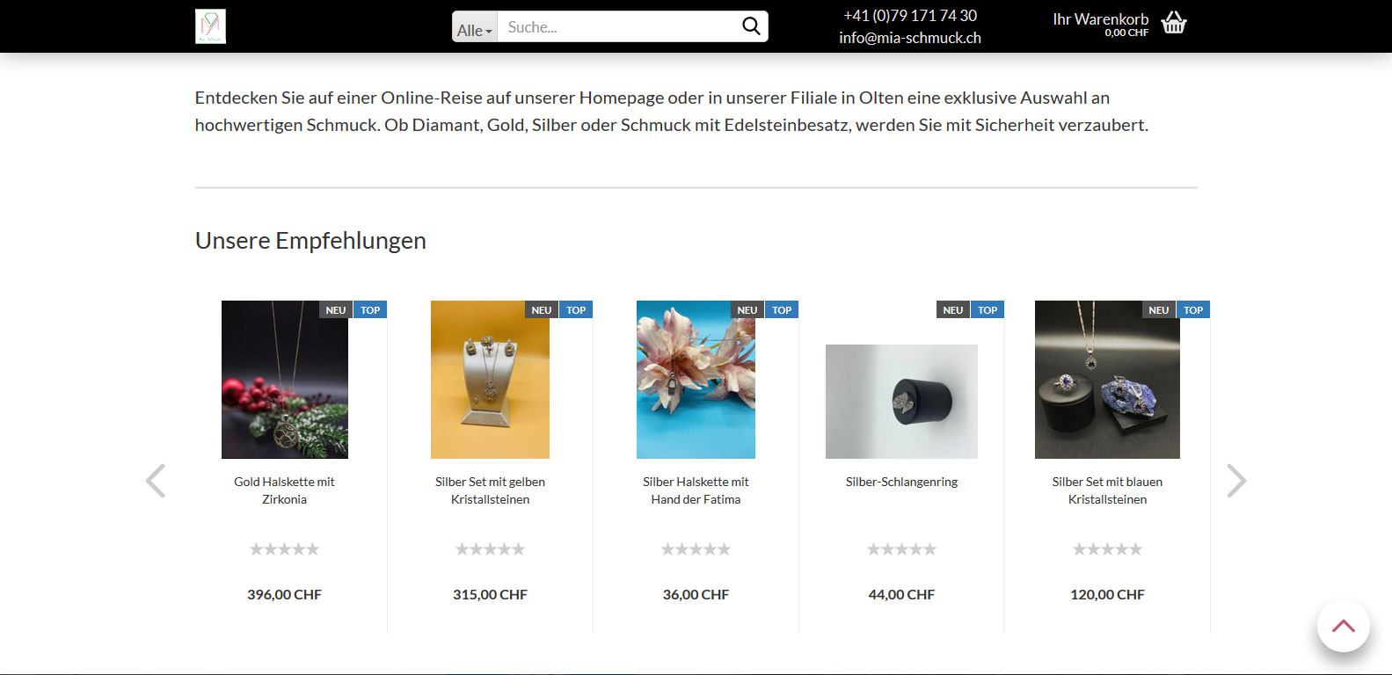Open Gold Halskette mit Zirkonia image
Image resolution: width=1392 pixels, height=675 pixels.
[x=285, y=380]
